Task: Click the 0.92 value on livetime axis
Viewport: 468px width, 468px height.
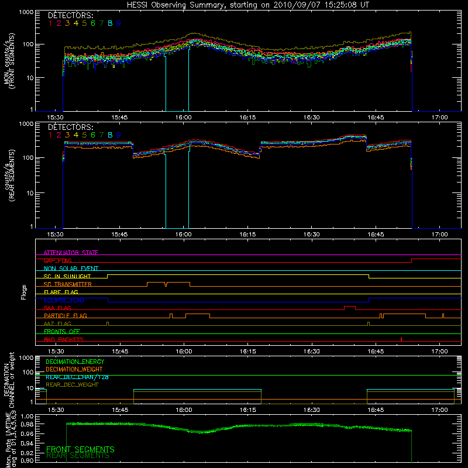Action: tap(27, 453)
